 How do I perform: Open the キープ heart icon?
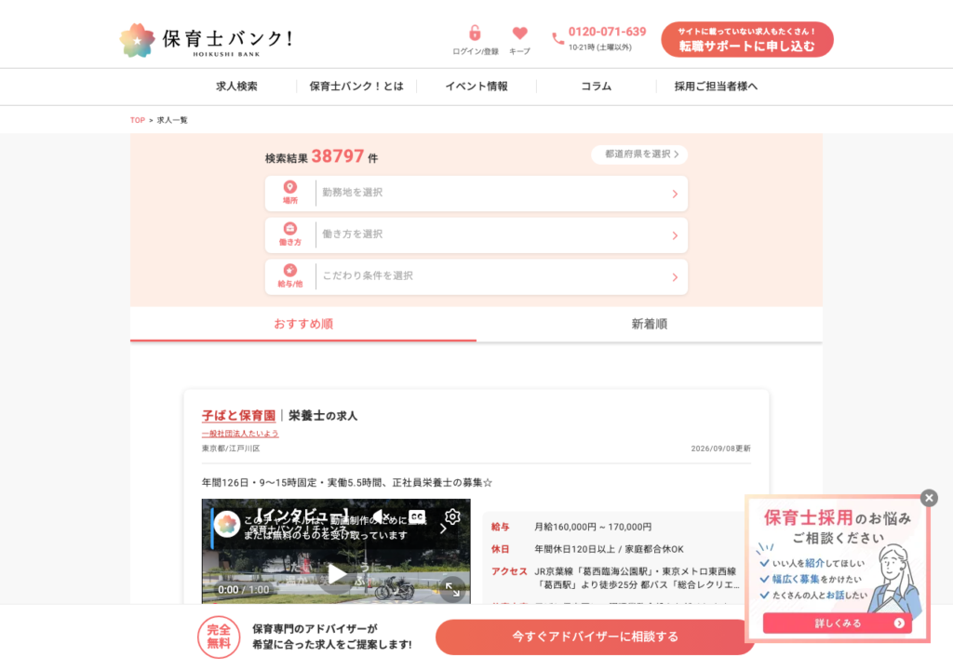[519, 33]
